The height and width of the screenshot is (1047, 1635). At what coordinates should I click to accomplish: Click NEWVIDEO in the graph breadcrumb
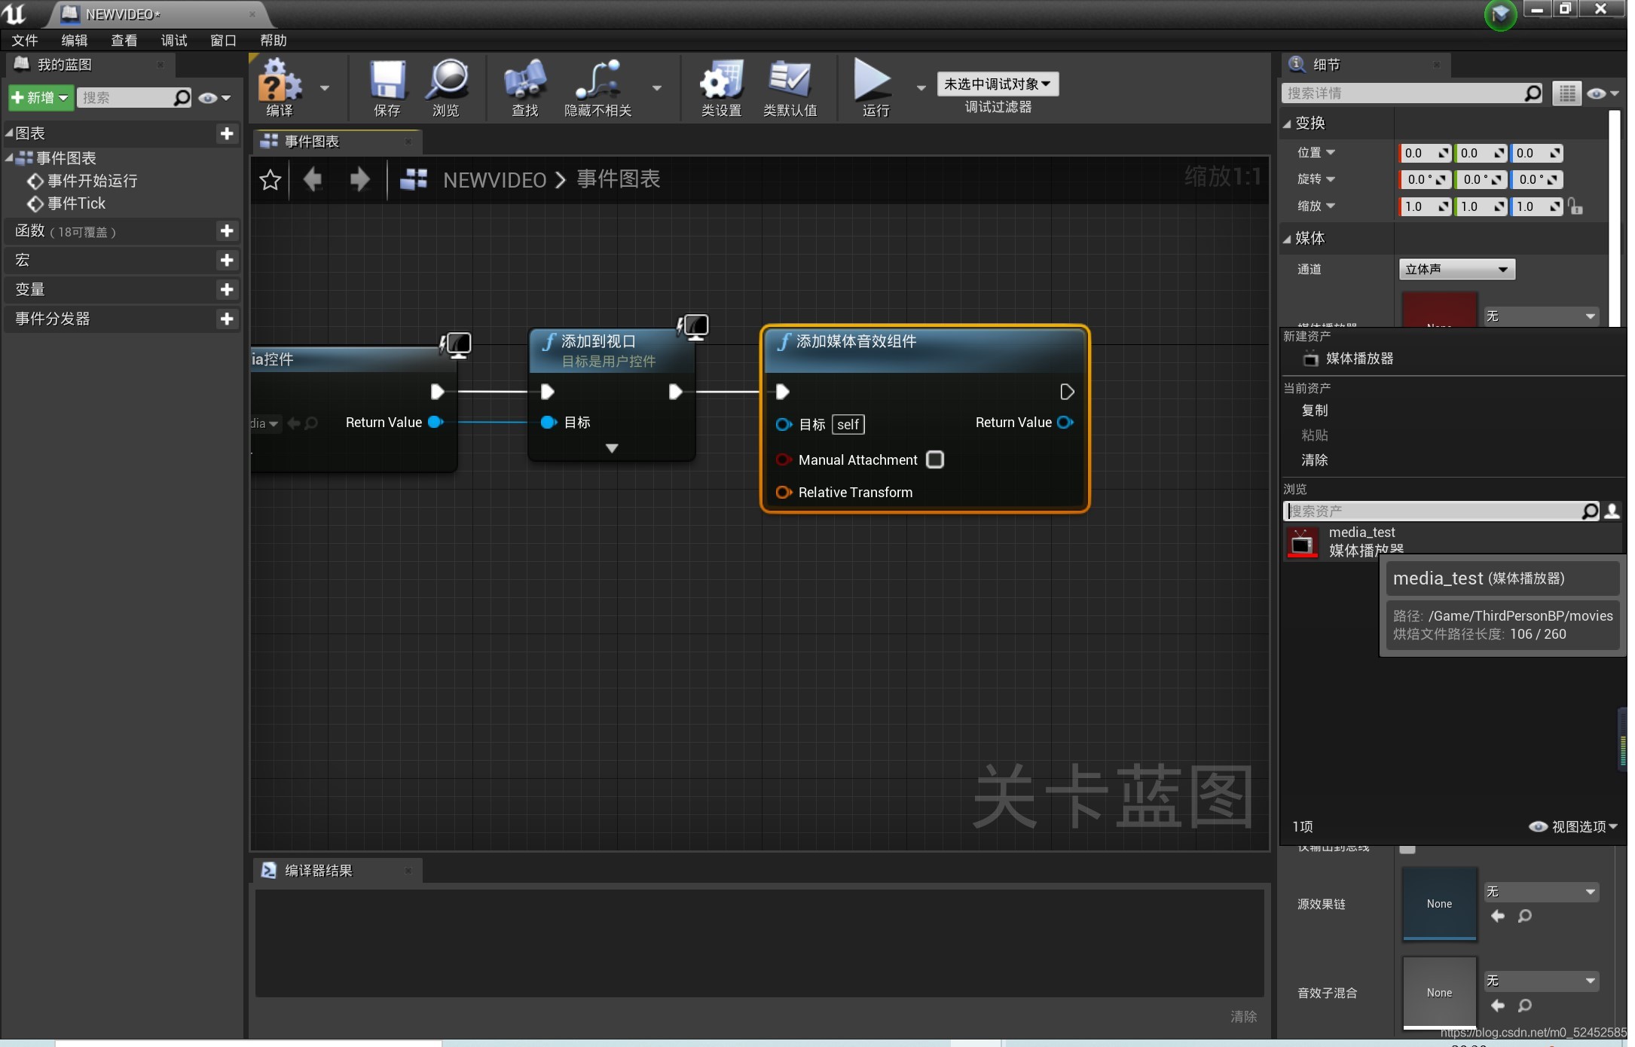pos(494,180)
